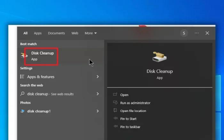Click the magnifier icon beside disk cleanup
This screenshot has height=140, width=224.
[x=22, y=94]
